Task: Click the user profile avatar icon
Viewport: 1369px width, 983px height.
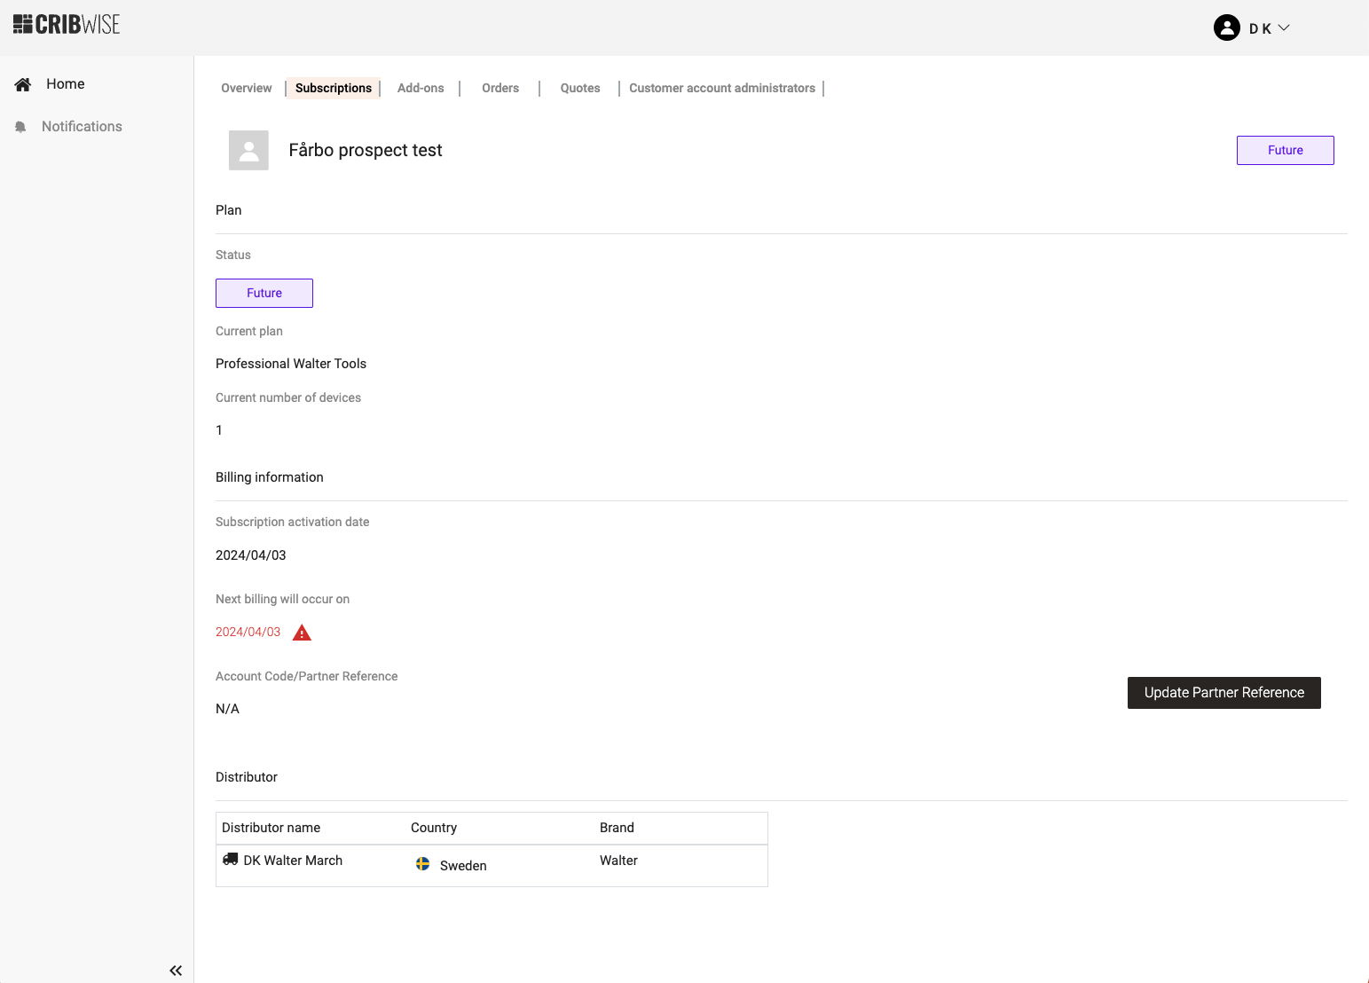Action: pos(1226,28)
